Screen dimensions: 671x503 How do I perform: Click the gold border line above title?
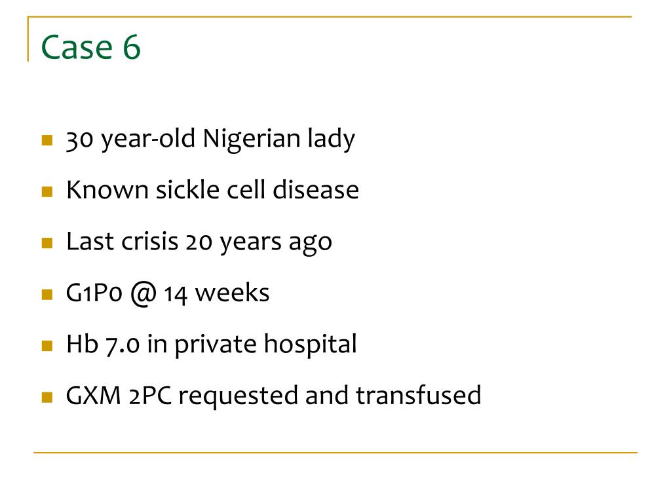coord(330,16)
